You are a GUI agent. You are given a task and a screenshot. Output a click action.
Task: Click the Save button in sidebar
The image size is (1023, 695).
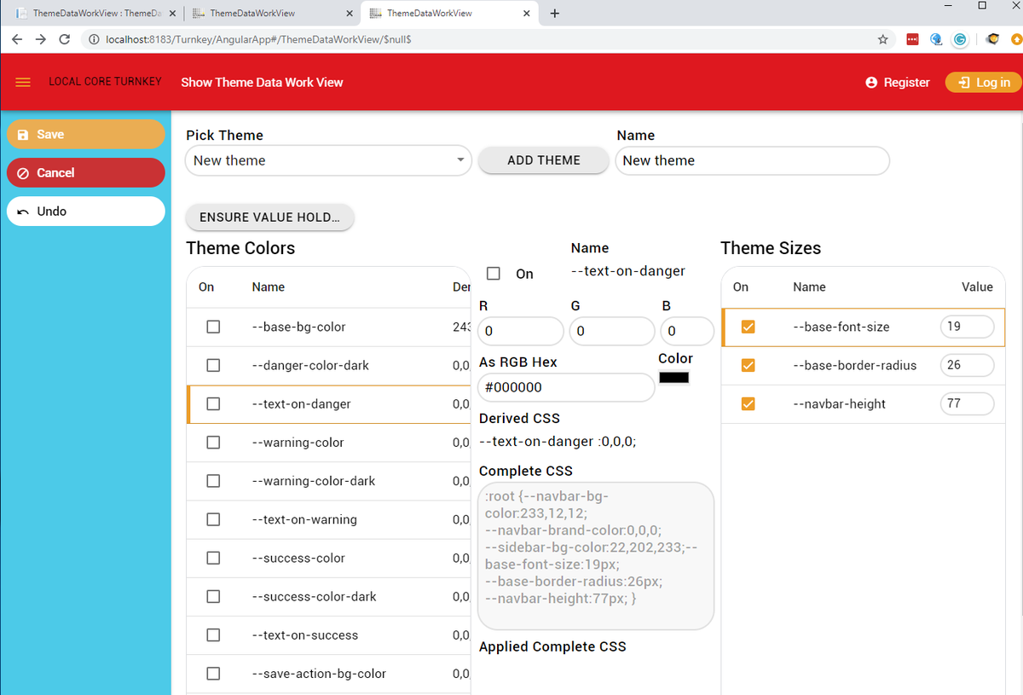85,135
